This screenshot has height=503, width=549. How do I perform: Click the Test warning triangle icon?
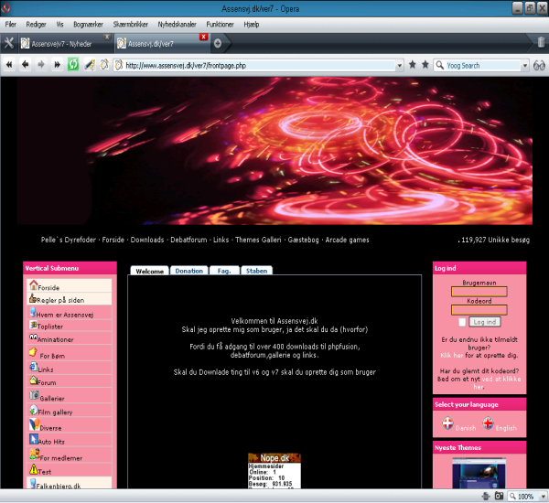click(x=33, y=469)
